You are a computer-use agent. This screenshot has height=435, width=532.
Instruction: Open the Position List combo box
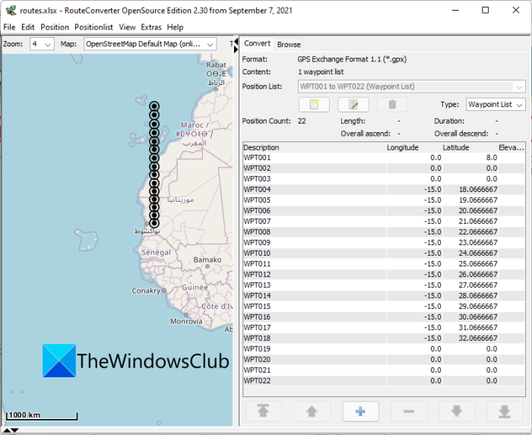click(x=412, y=87)
